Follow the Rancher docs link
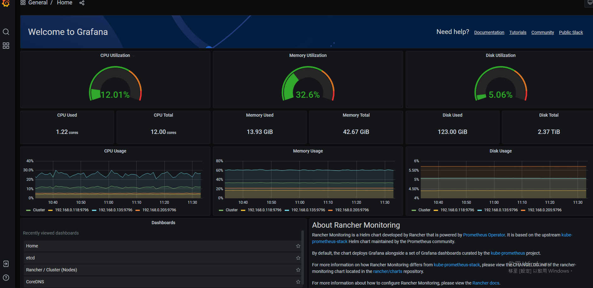 (x=486, y=283)
